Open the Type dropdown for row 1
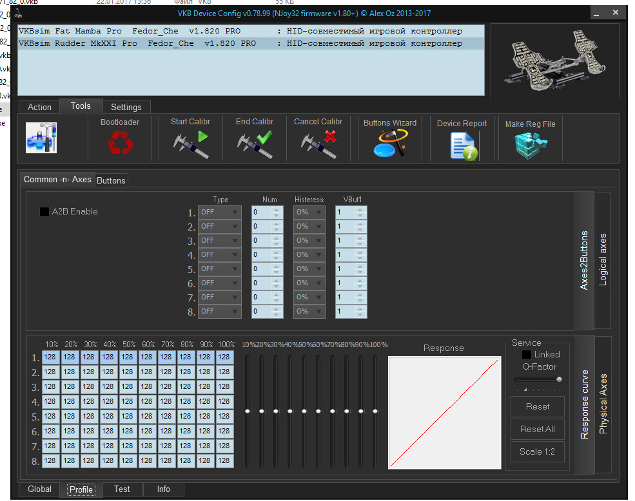This screenshot has height=501, width=635. (x=219, y=212)
